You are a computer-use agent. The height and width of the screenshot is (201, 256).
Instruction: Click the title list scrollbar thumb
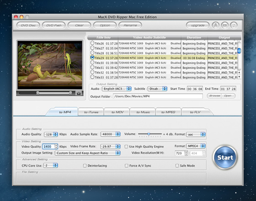(239, 51)
